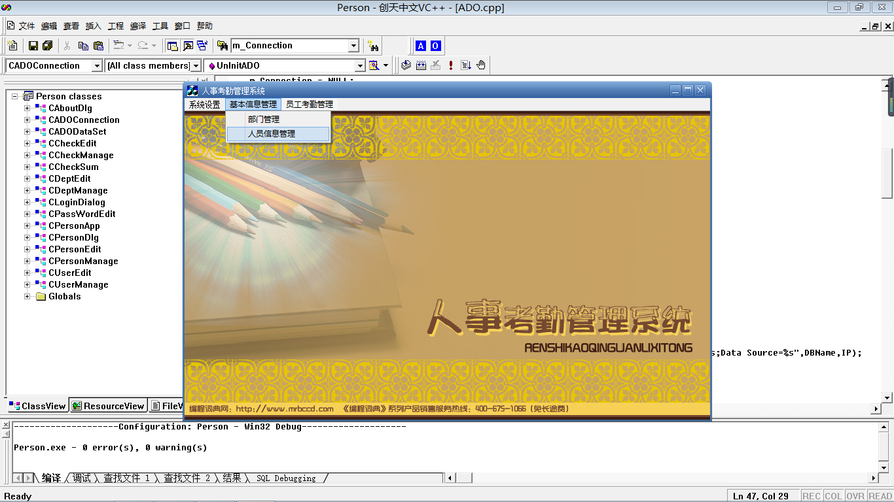Click the Find in Files icon
The height and width of the screenshot is (502, 894).
(x=223, y=46)
